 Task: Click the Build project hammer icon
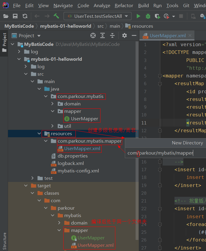click(56, 16)
